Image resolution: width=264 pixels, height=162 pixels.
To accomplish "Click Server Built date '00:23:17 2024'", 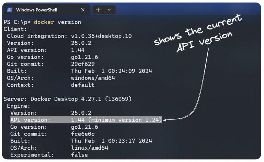I will (x=130, y=141).
